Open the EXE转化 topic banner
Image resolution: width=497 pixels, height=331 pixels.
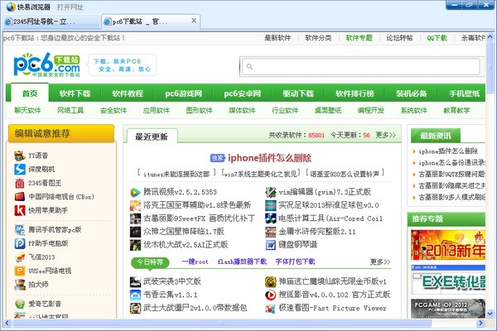click(x=448, y=280)
